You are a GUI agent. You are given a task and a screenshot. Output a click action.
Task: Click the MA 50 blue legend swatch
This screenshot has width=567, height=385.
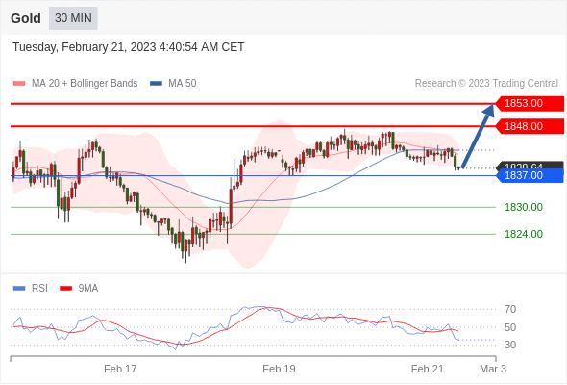[157, 84]
